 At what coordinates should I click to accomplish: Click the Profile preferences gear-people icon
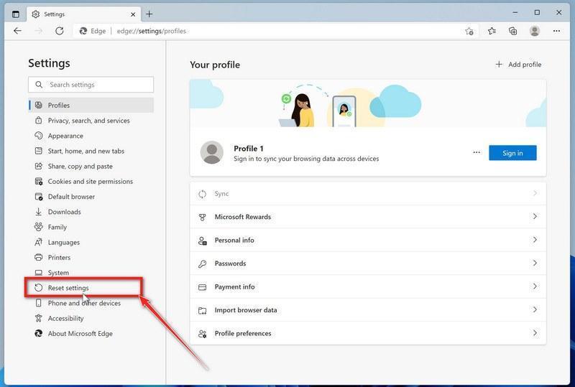point(203,333)
